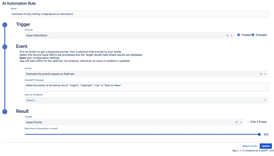This screenshot has width=274, height=156.
Task: Expand the Source dropdown chevron
Action: tap(231, 35)
